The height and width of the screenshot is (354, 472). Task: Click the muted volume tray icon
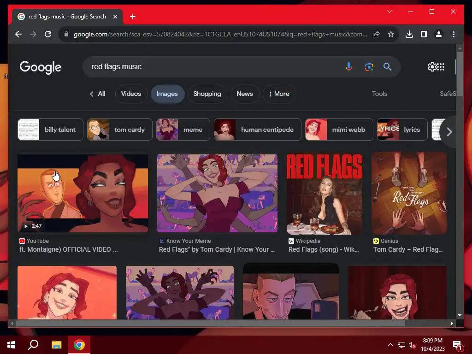412,345
